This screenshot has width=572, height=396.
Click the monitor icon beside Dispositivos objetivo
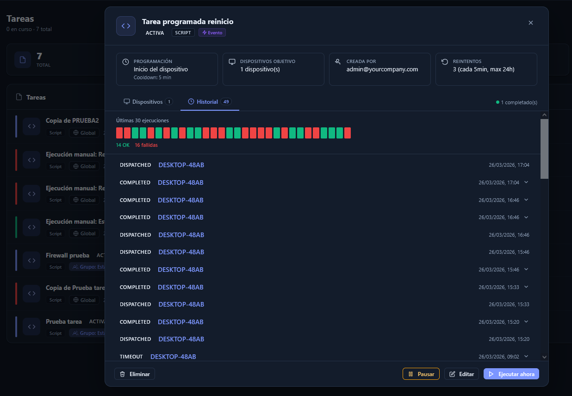click(x=232, y=62)
